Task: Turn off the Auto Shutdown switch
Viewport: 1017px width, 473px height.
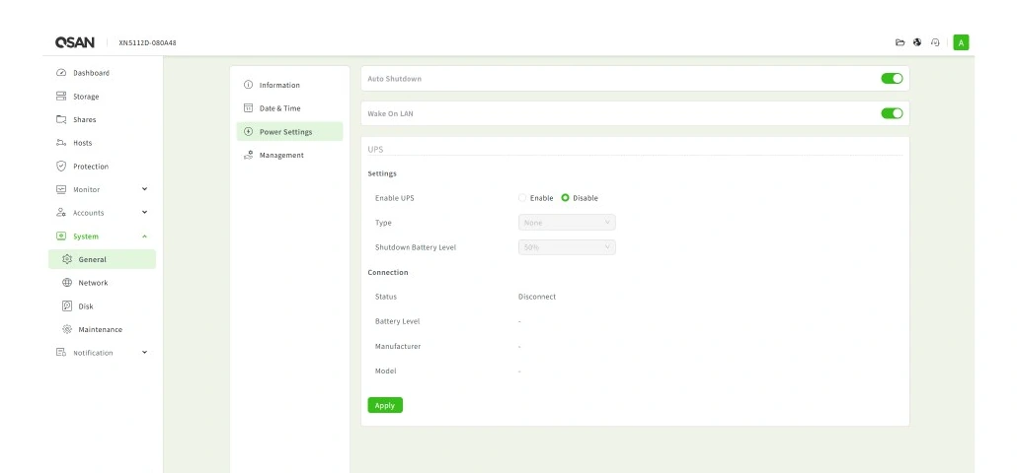Action: [x=892, y=78]
